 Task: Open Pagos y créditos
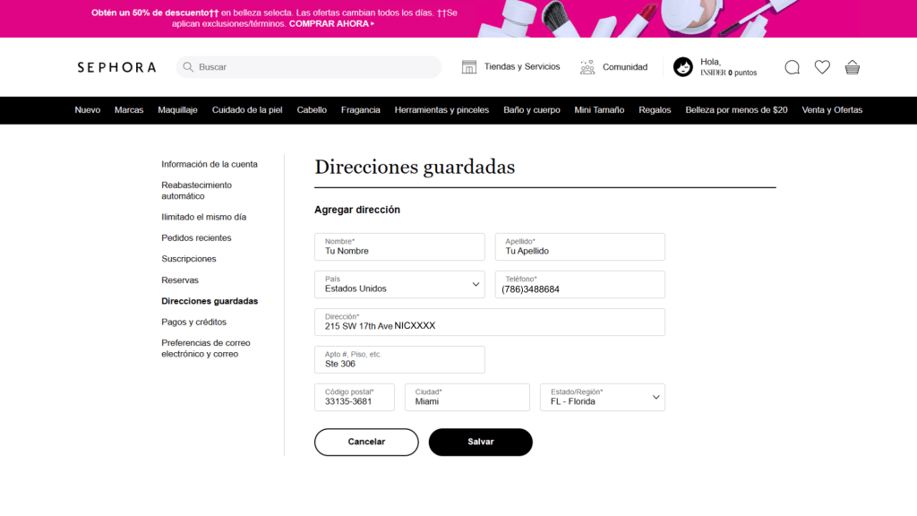pos(193,322)
